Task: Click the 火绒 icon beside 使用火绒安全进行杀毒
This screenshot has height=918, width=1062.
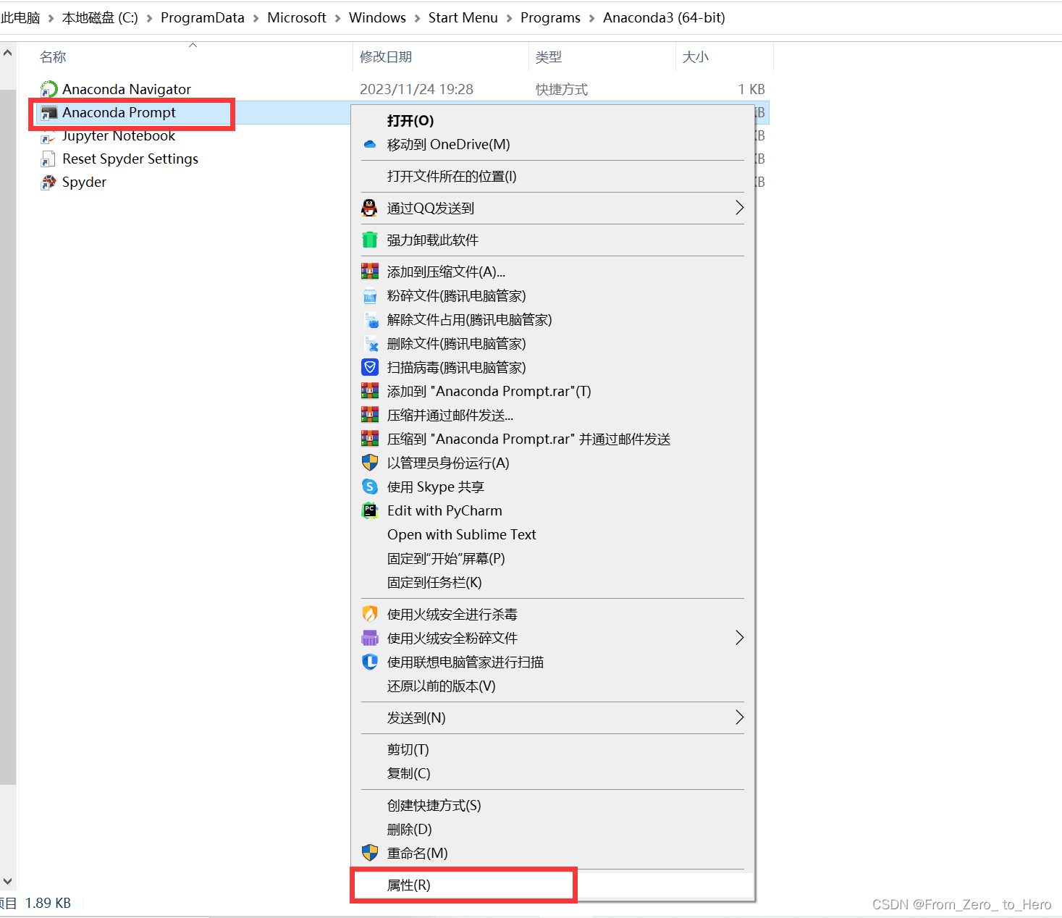Action: click(x=370, y=613)
